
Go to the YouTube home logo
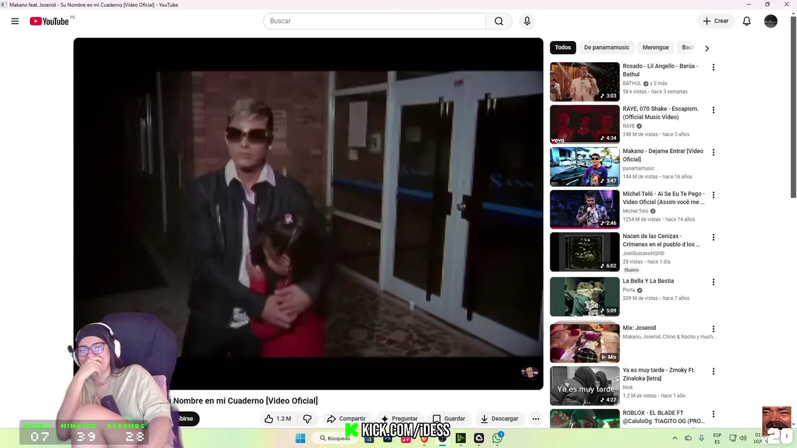pos(49,21)
